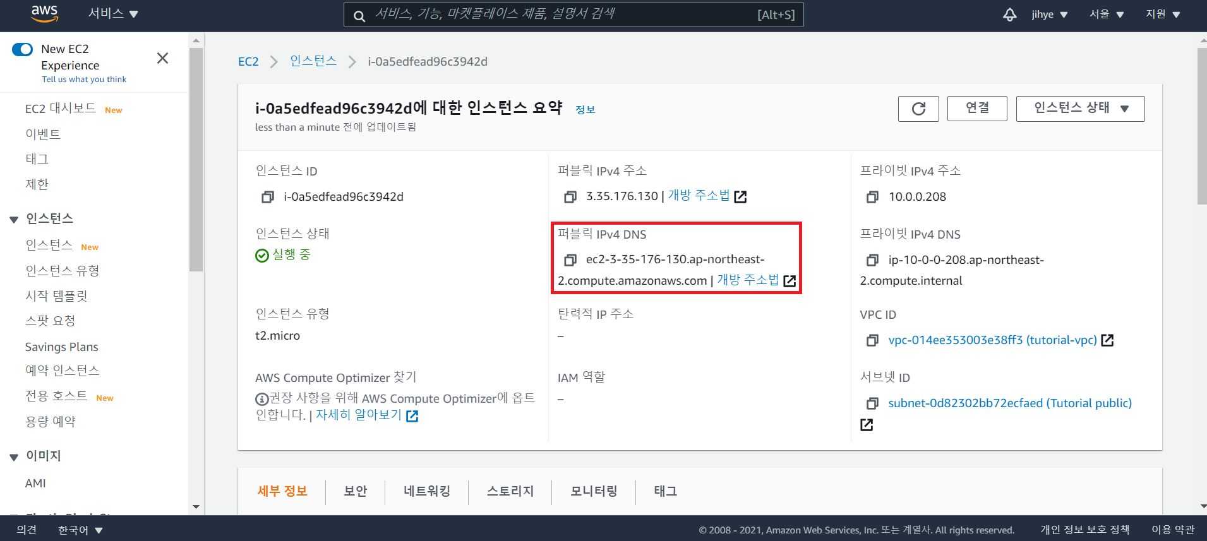Open 예약 인스턴스 in sidebar
Screen dimensions: 1207x541
point(63,371)
